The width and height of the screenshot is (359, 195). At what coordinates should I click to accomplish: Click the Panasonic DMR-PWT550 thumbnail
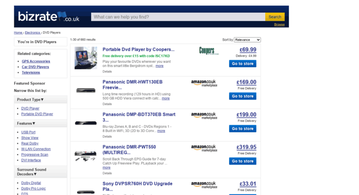85,156
